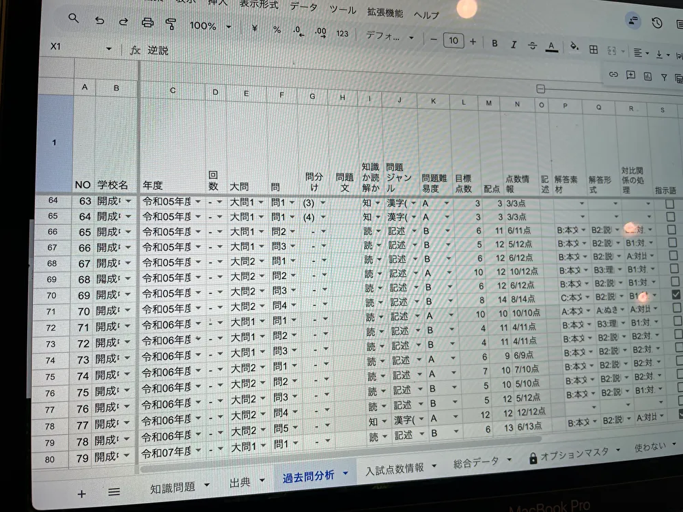Open 年度 dropdown for row 66 令和05年度

coord(197,231)
